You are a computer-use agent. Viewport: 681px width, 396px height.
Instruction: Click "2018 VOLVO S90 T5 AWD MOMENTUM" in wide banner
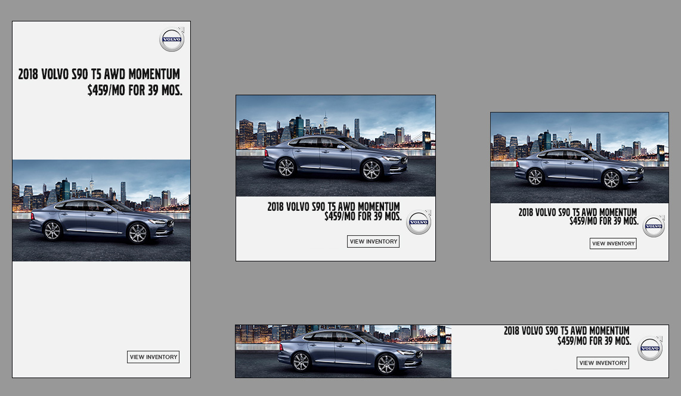pos(567,330)
